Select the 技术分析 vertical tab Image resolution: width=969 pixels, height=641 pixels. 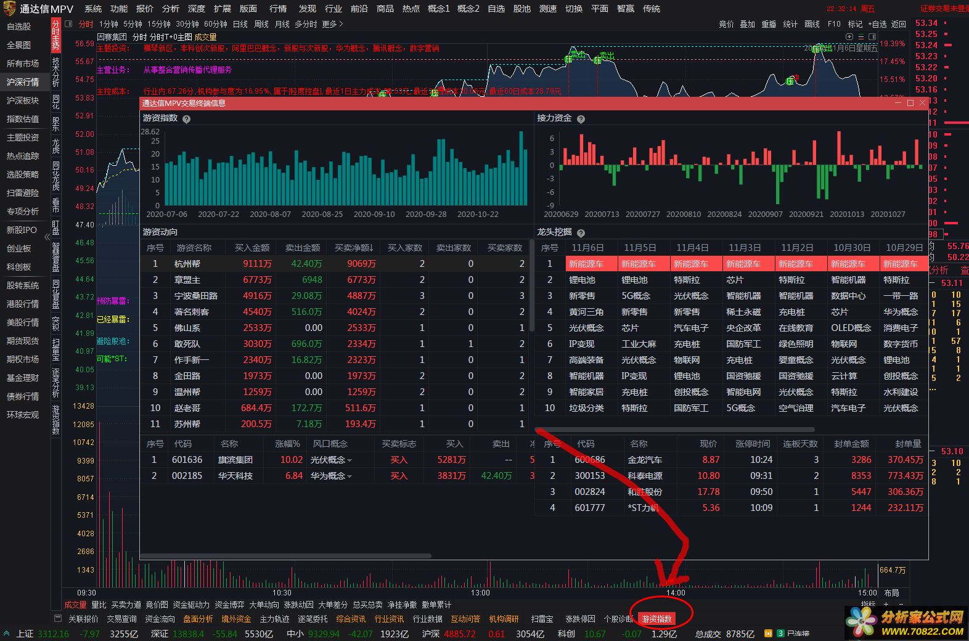(x=56, y=73)
